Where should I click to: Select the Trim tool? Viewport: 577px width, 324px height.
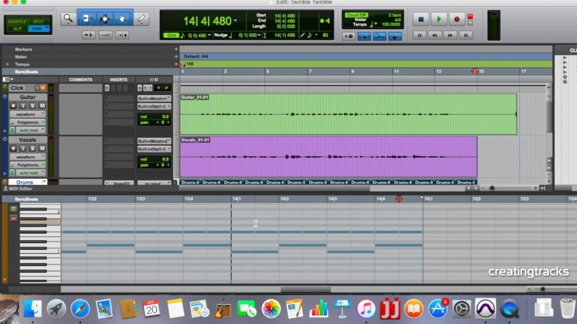87,19
